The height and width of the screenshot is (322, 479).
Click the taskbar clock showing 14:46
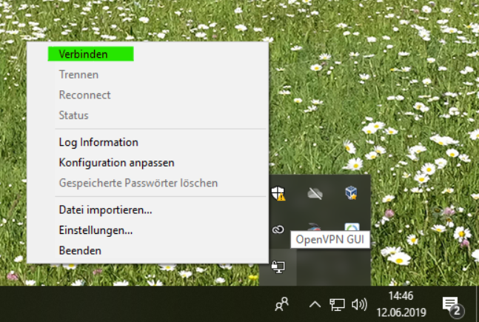[x=401, y=304]
